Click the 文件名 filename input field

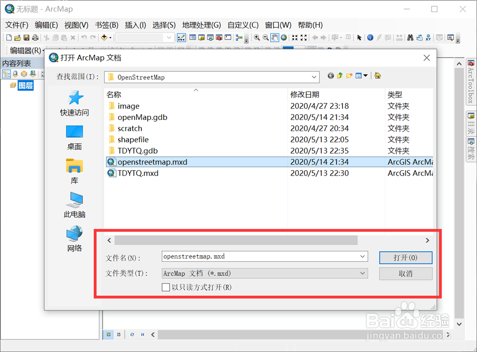pyautogui.click(x=265, y=256)
